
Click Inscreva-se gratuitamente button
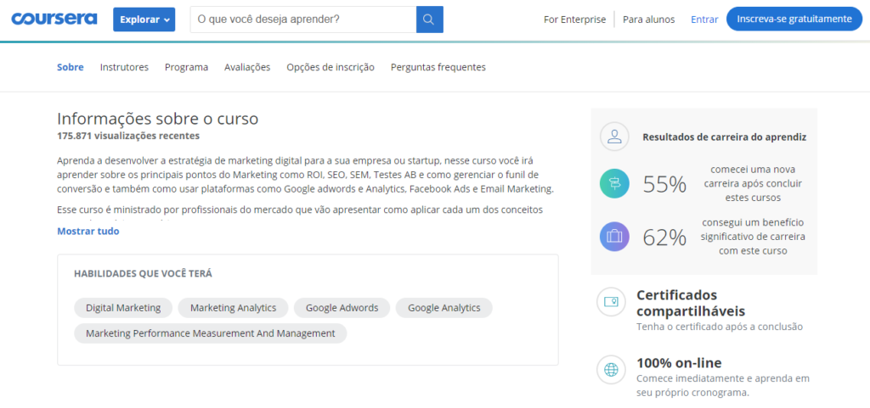pyautogui.click(x=794, y=19)
